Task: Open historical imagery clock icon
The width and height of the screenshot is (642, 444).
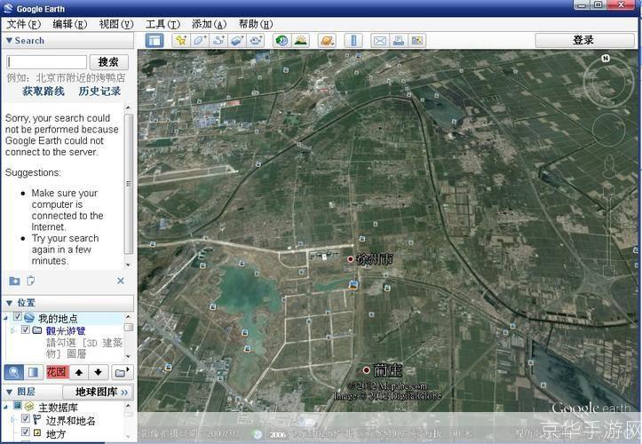Action: pos(281,41)
